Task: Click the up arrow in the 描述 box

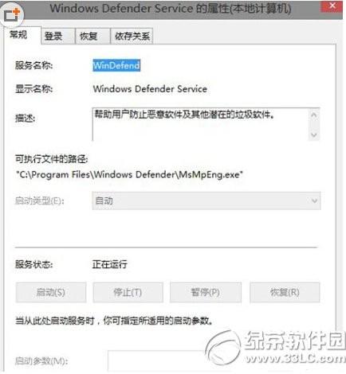Action: [314, 115]
